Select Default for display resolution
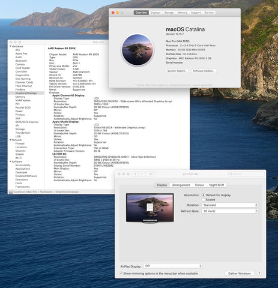The image size is (278, 288). point(204,195)
